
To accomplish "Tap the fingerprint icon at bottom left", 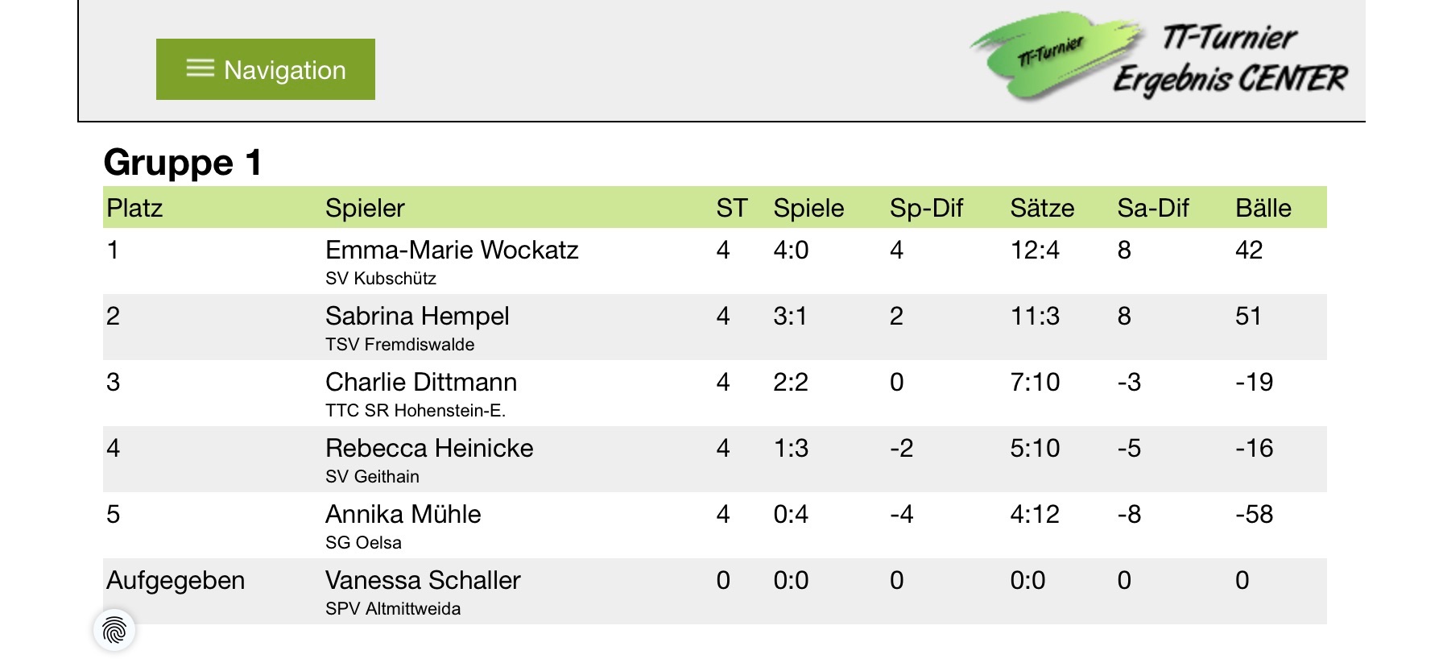I will click(x=114, y=630).
